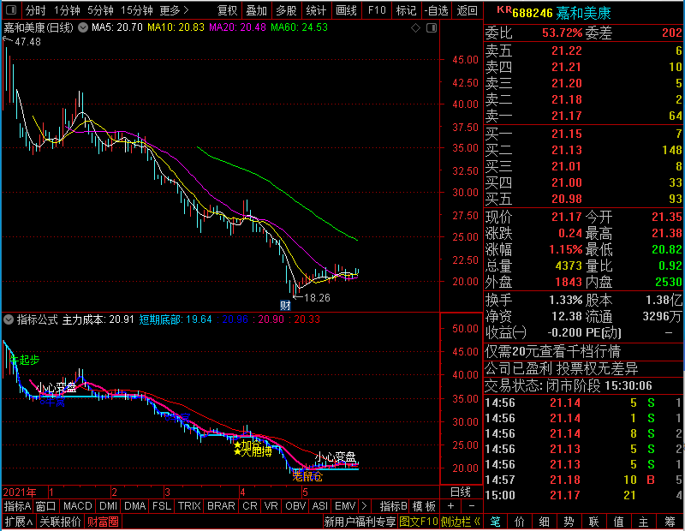Switch indicator to CR

tap(249, 506)
